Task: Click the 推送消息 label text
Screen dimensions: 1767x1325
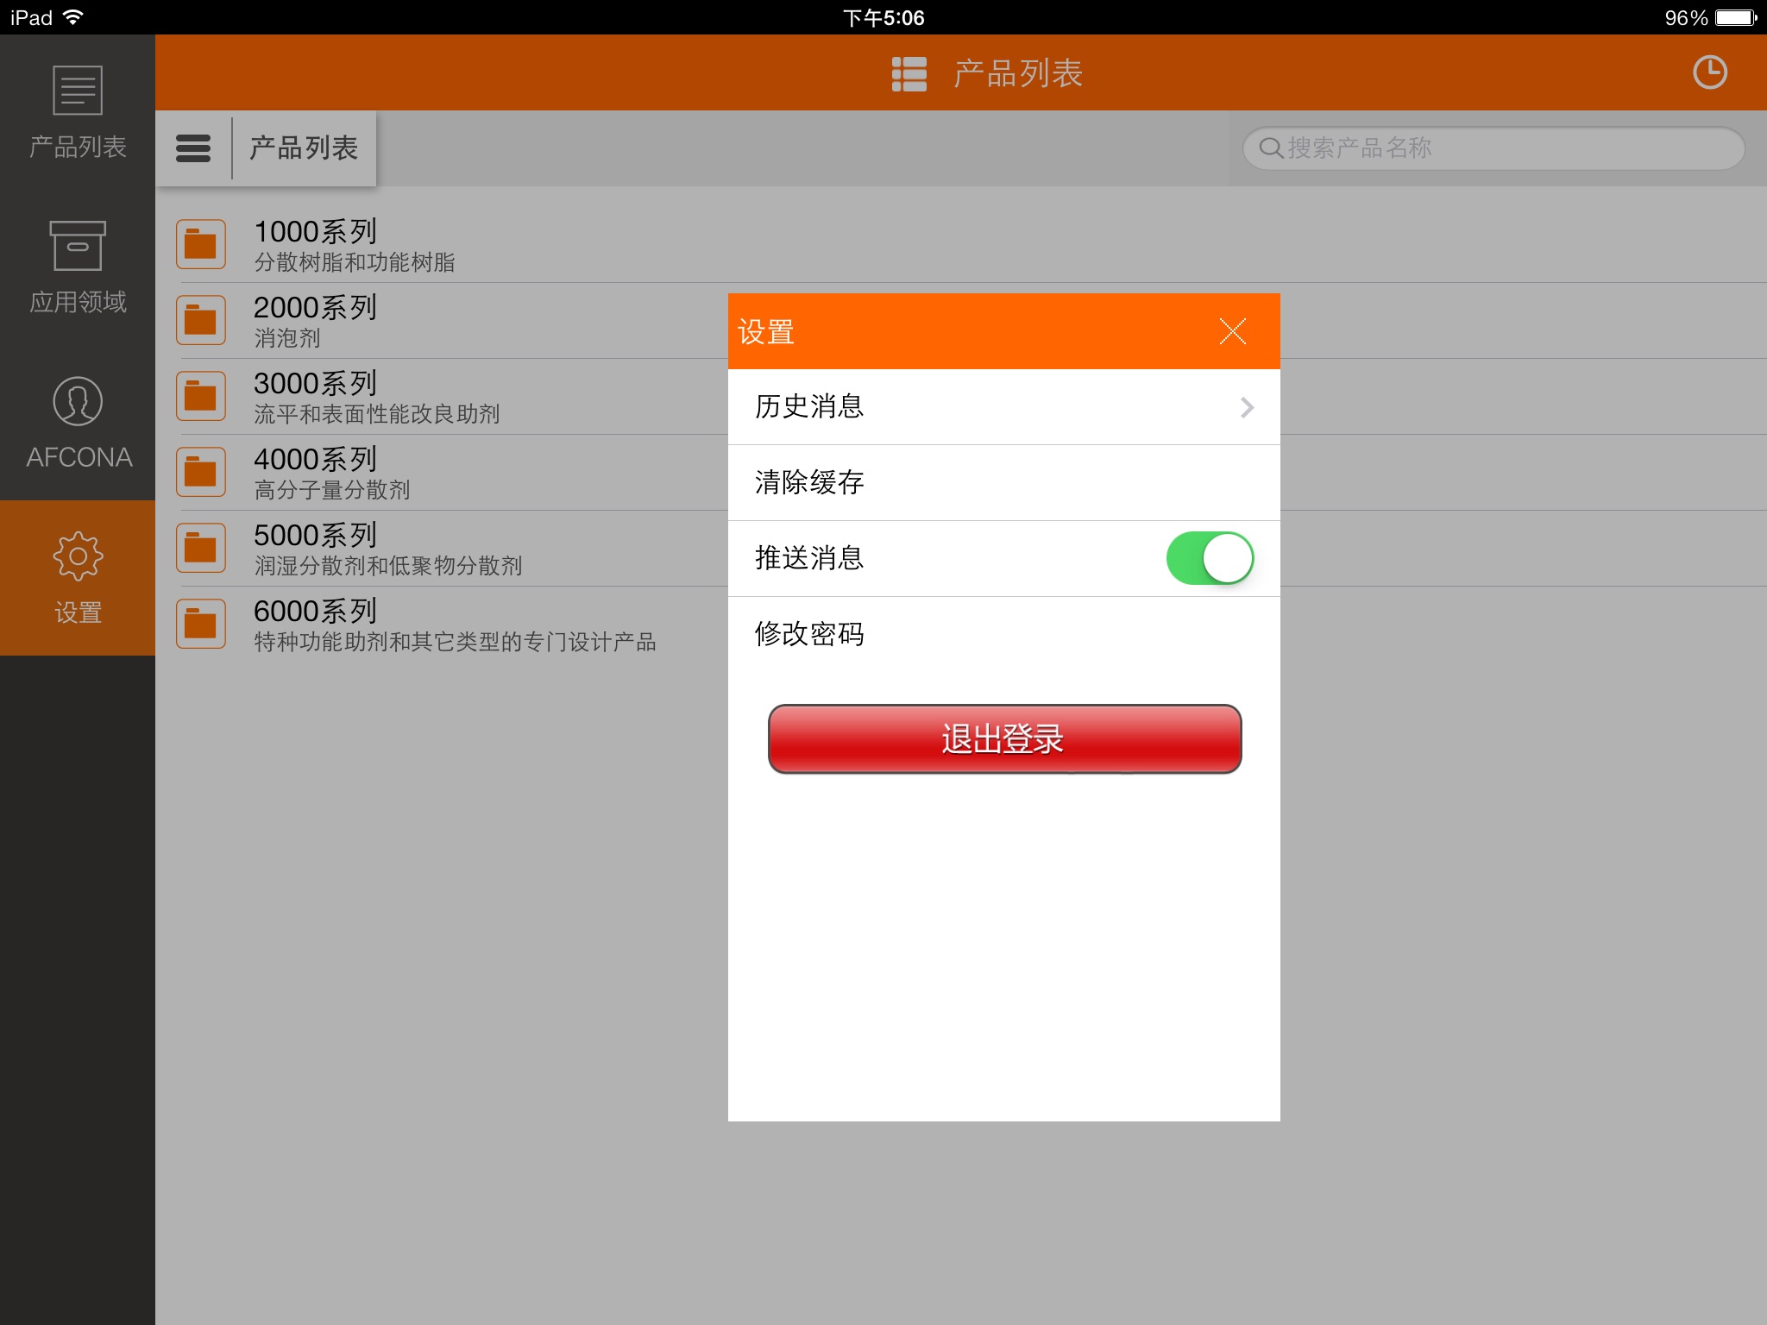Action: coord(809,558)
